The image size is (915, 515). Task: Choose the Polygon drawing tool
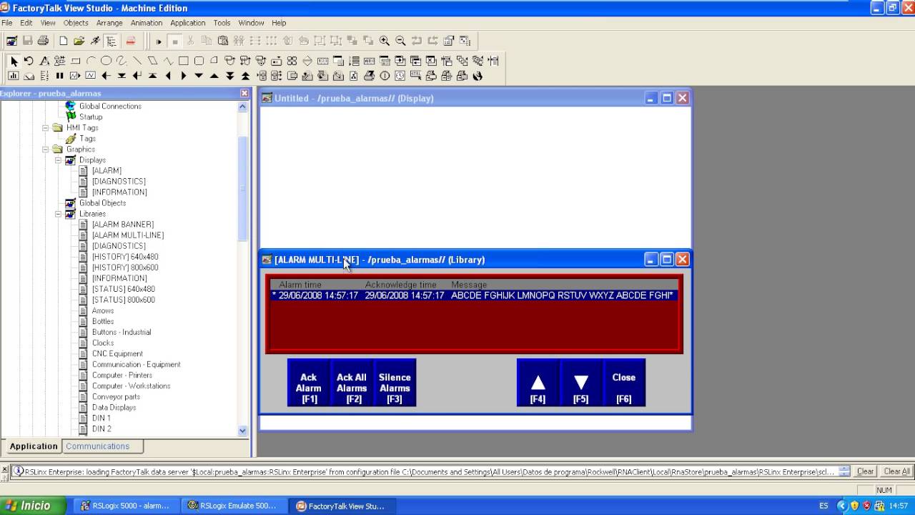(x=152, y=61)
